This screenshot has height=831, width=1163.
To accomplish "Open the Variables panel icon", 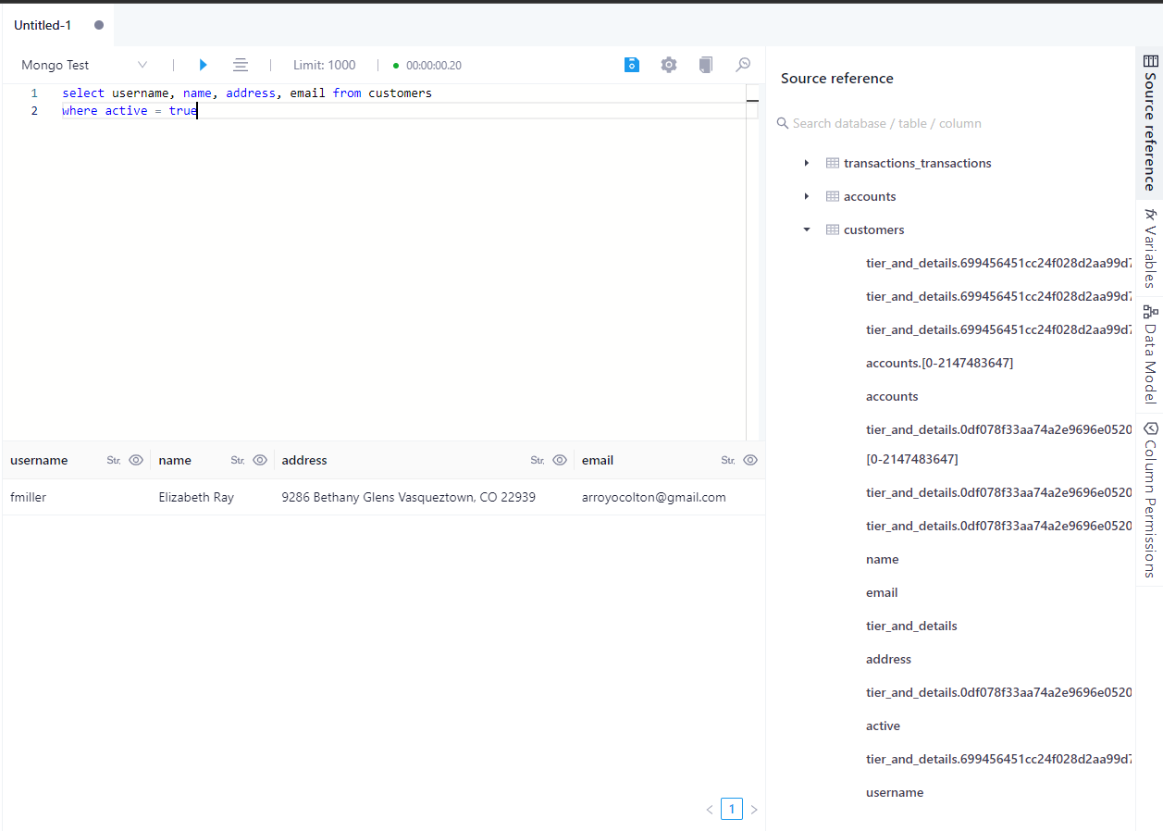I will [1150, 245].
